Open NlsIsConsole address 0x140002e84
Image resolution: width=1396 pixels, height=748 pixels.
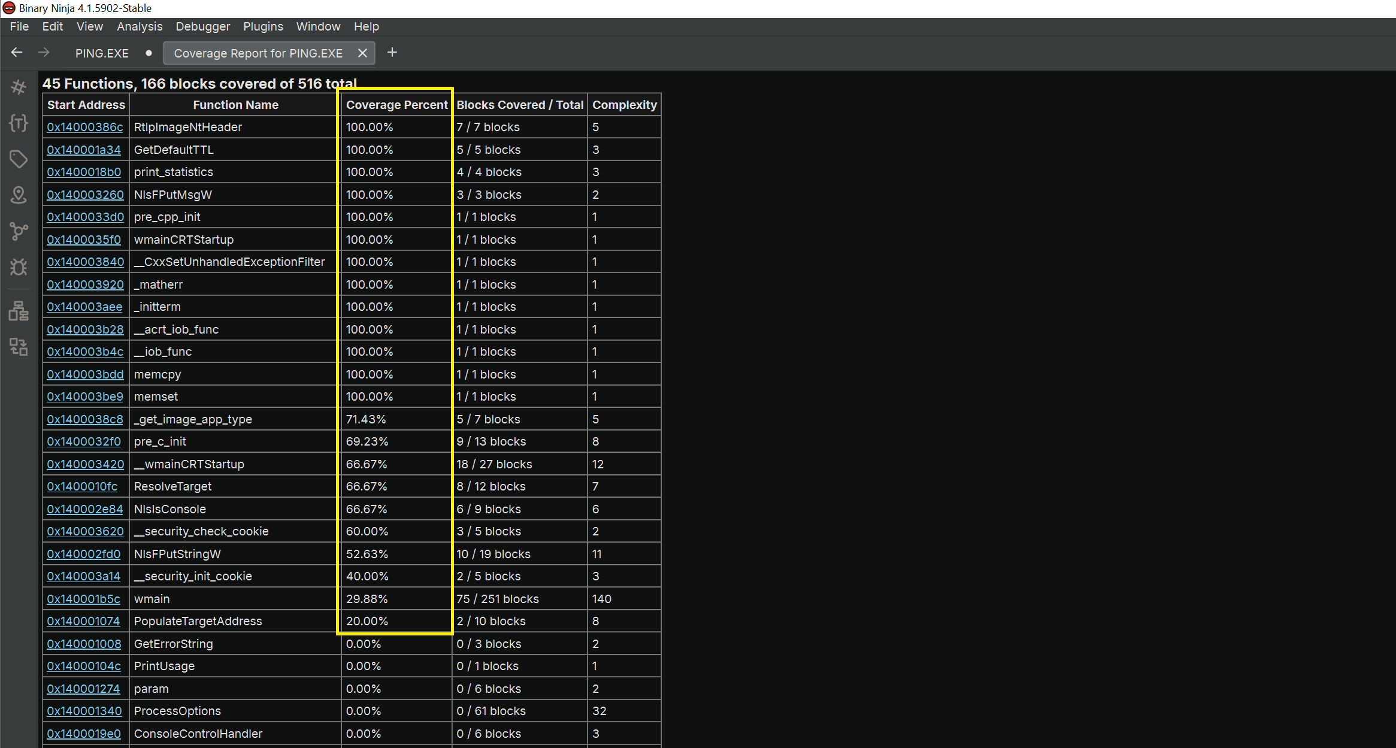click(x=85, y=509)
